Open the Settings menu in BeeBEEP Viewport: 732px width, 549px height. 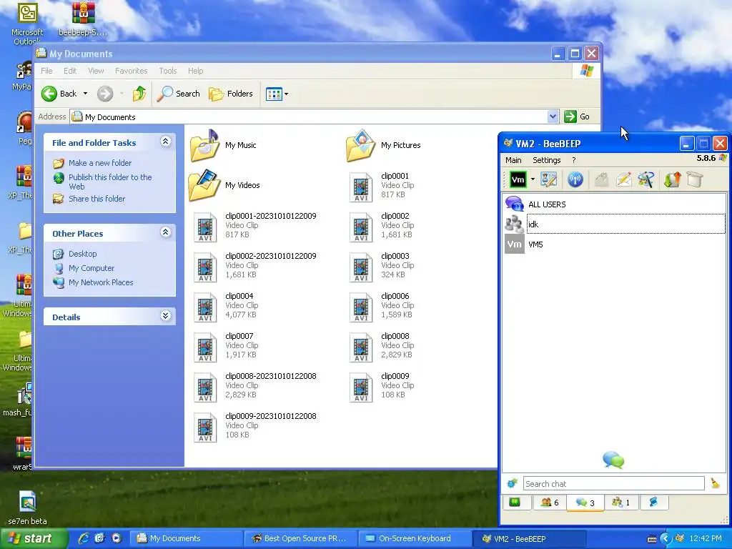tap(546, 160)
